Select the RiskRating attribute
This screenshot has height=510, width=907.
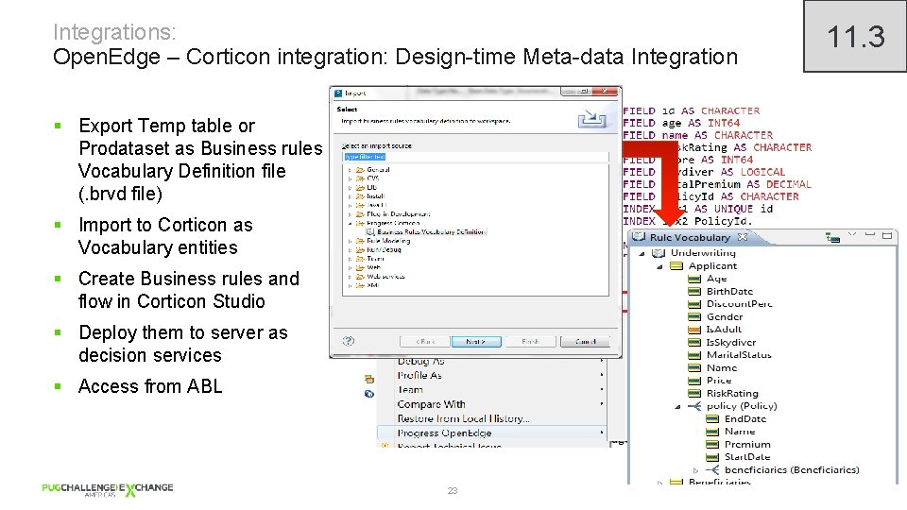[x=732, y=393]
